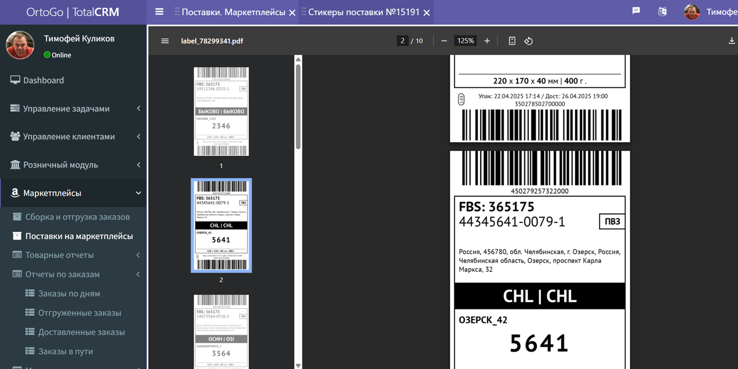This screenshot has height=369, width=738.
Task: Click the Розничный модуль bank icon
Action: [15, 165]
